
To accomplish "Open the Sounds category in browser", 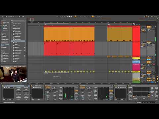I will [5, 35].
